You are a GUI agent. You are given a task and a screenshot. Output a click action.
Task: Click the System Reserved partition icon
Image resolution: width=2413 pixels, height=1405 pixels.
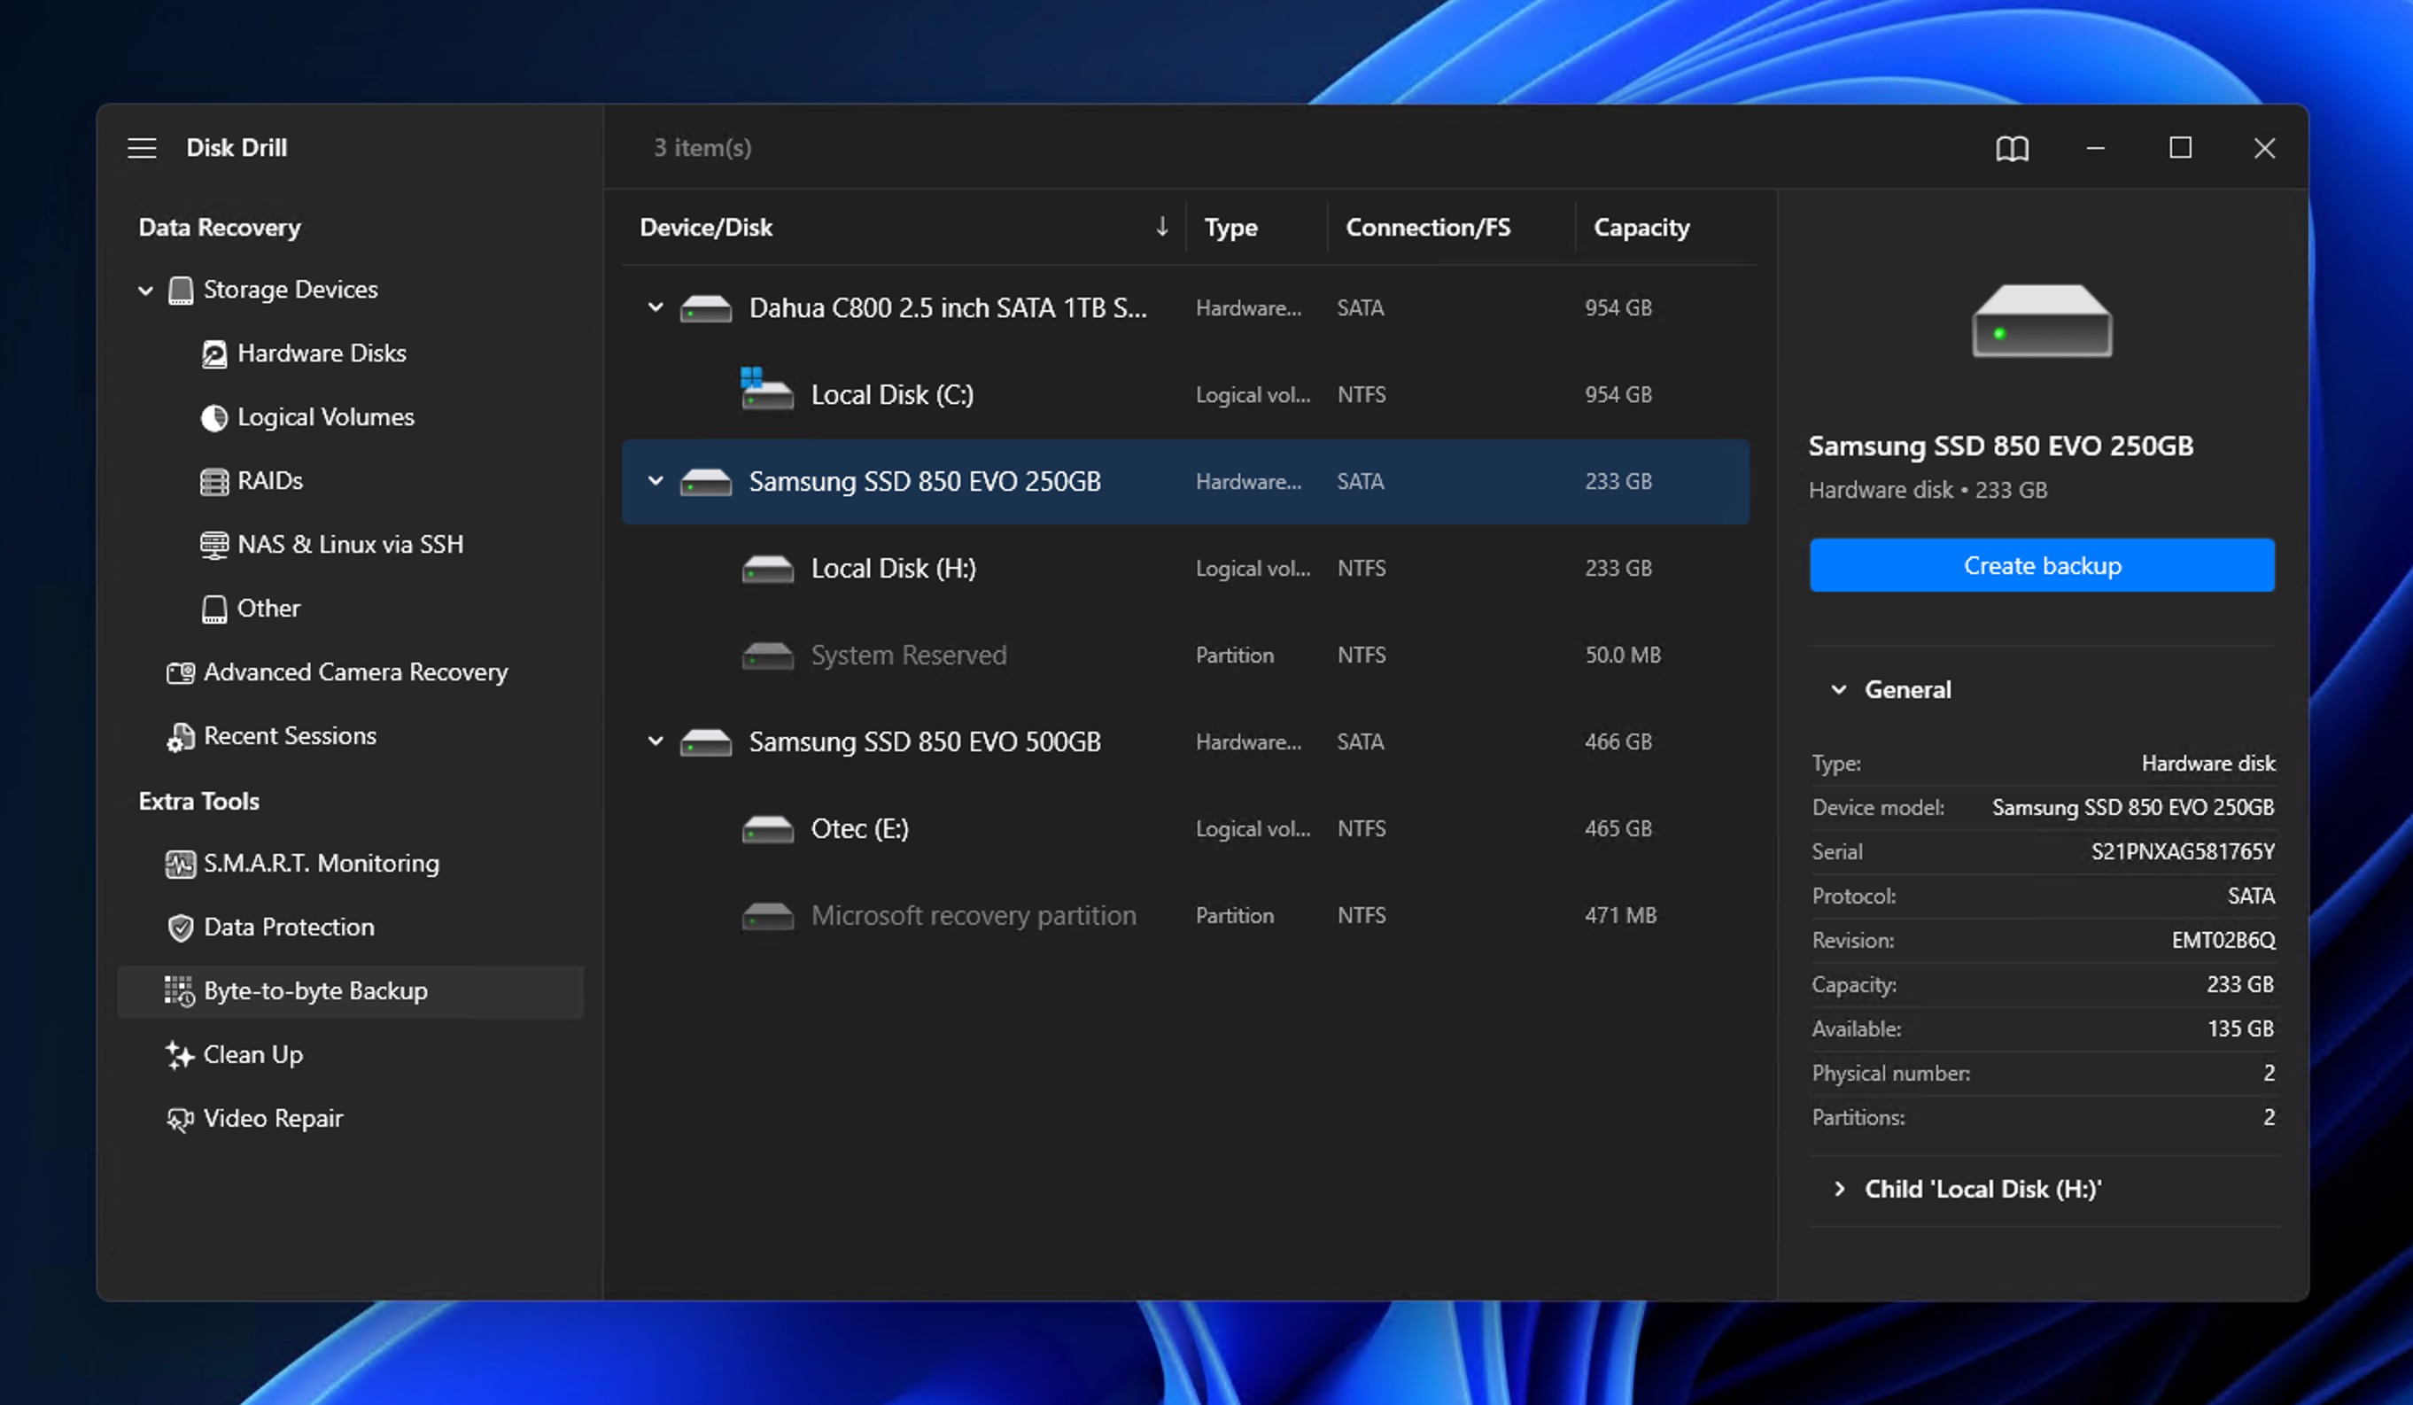[x=768, y=656]
